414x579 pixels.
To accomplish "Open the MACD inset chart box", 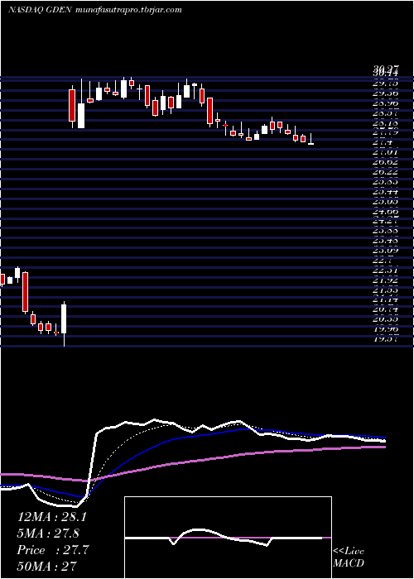I will (x=228, y=538).
